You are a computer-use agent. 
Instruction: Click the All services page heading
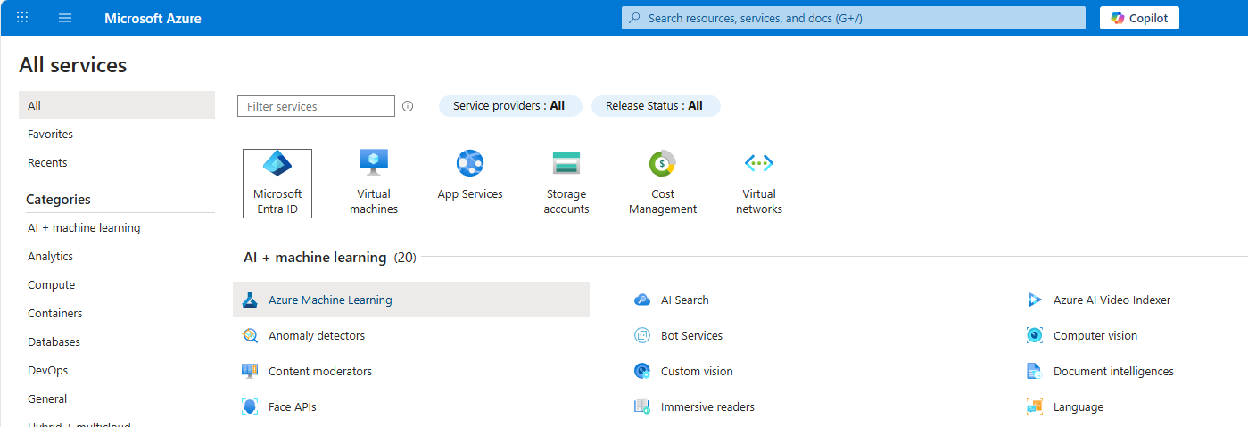[x=73, y=65]
